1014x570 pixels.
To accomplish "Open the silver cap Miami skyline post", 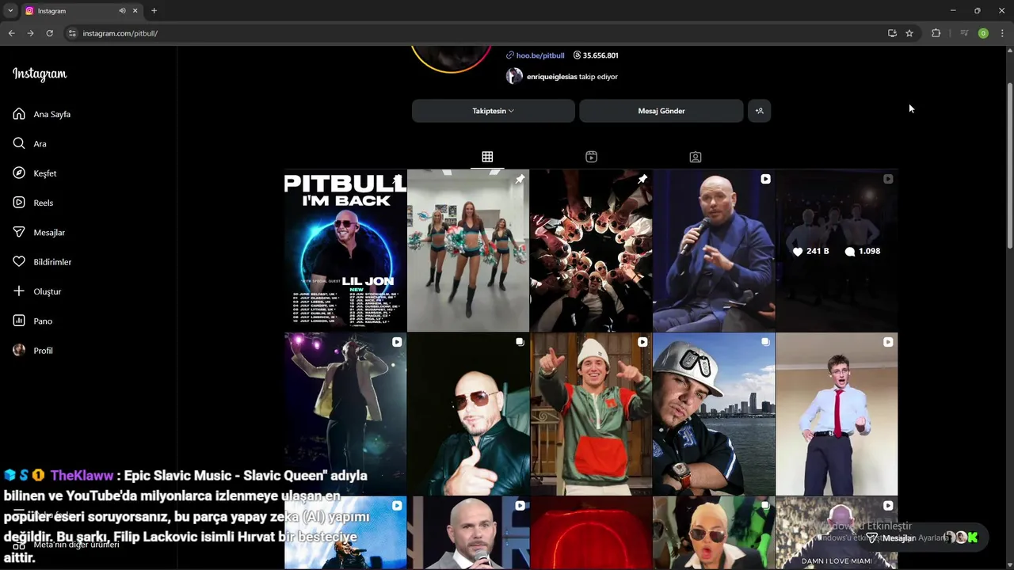I will [714, 414].
